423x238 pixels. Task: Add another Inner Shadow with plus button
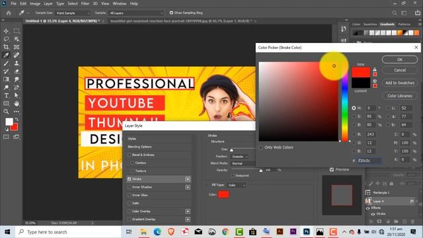point(188,187)
